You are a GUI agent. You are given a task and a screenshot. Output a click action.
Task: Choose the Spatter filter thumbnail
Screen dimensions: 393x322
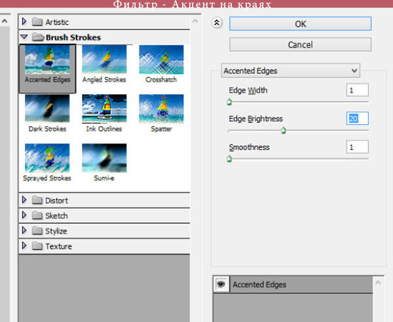click(x=161, y=109)
